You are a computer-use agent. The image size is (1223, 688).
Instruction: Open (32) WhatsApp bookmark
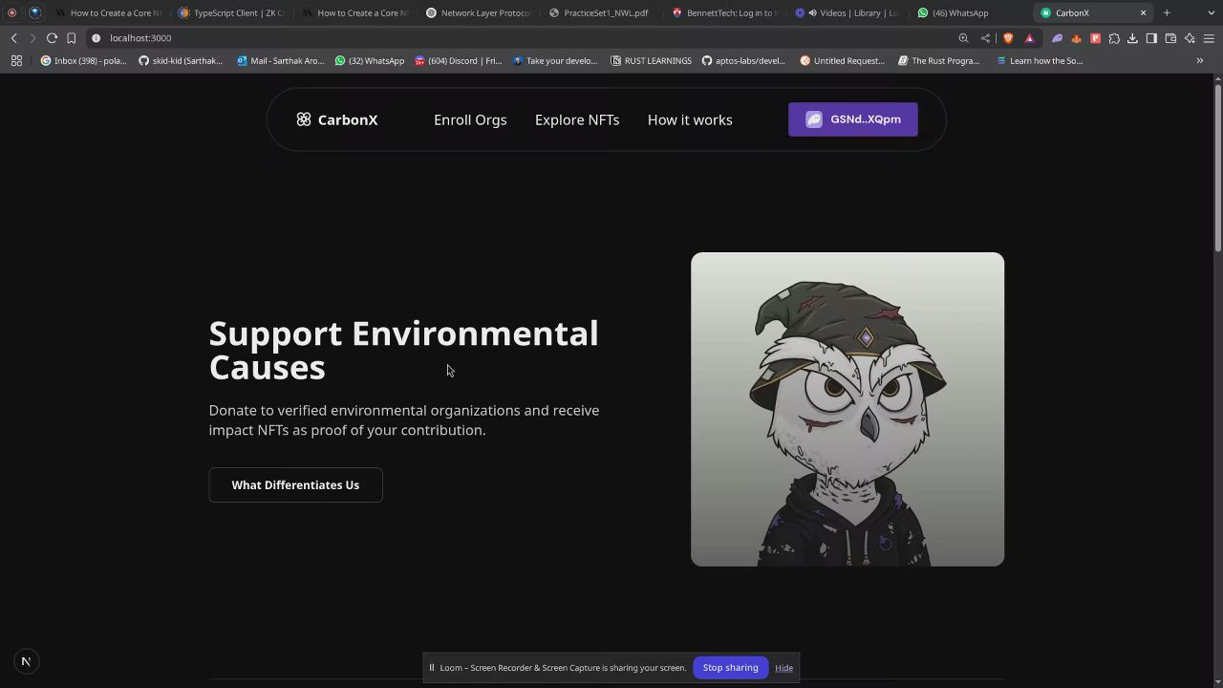[x=370, y=60]
